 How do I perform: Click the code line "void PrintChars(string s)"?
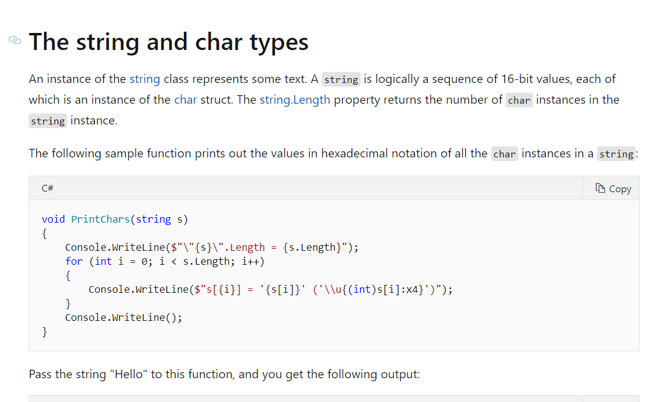pyautogui.click(x=115, y=219)
